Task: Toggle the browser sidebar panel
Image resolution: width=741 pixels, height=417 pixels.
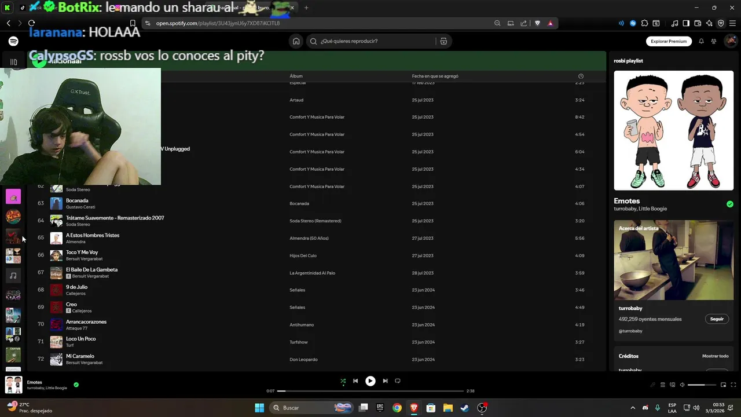Action: (686, 23)
